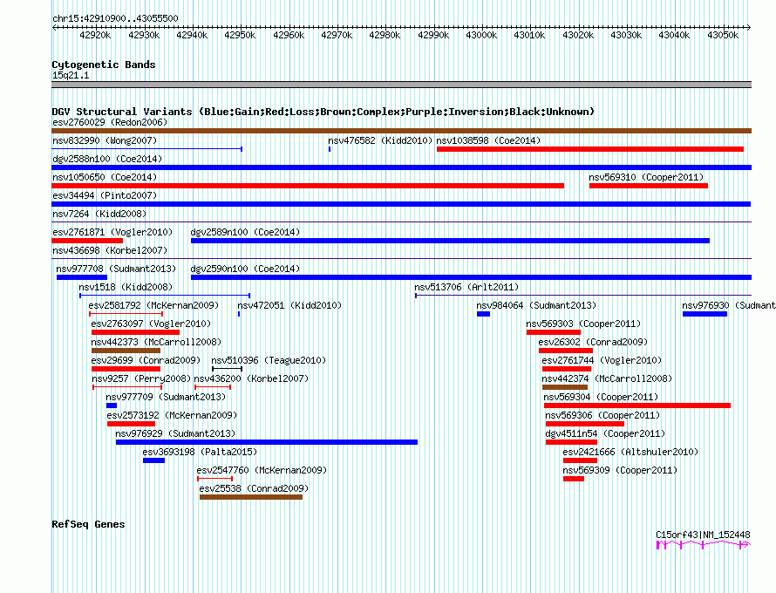This screenshot has width=776, height=593.
Task: Click the esv2547760 (McKernan2009) label
Action: [262, 470]
